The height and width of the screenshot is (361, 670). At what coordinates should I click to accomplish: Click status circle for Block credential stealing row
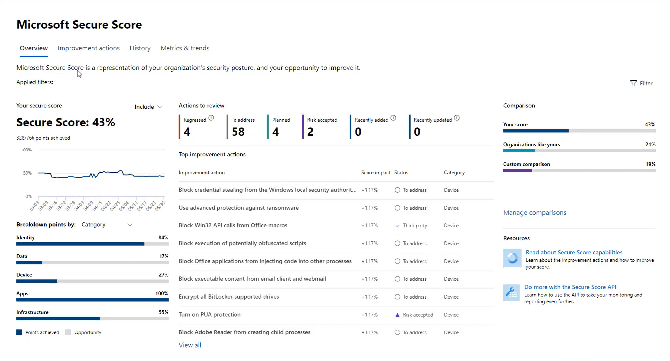click(397, 190)
